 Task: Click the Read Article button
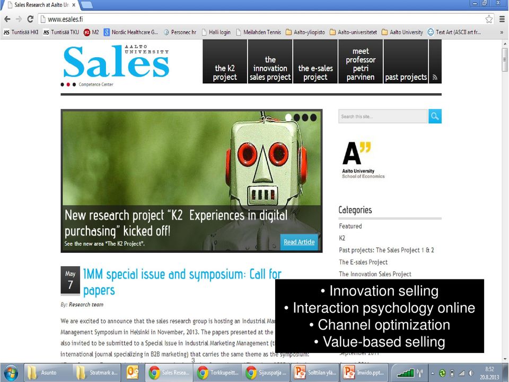tap(299, 242)
